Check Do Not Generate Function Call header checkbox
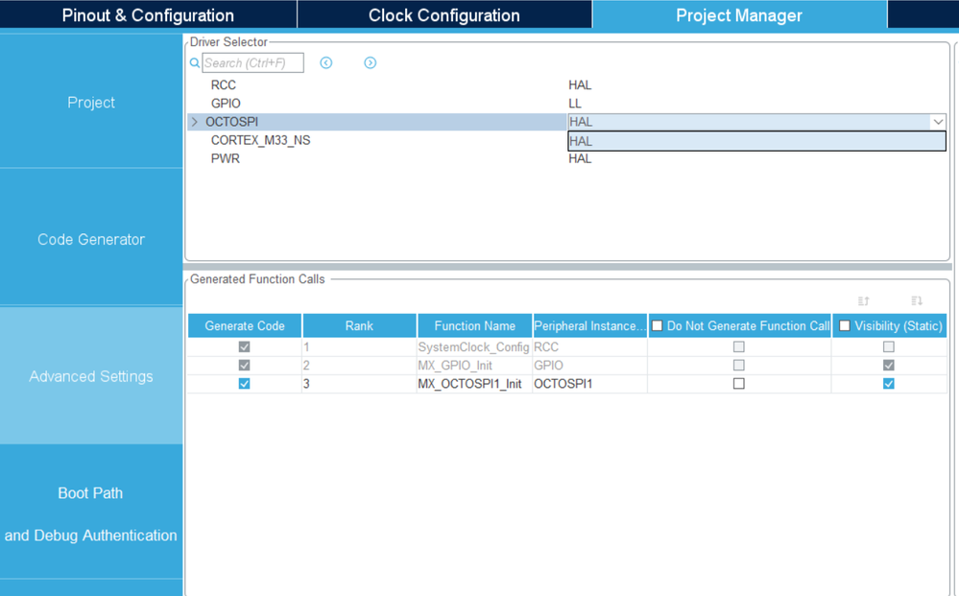 point(657,325)
